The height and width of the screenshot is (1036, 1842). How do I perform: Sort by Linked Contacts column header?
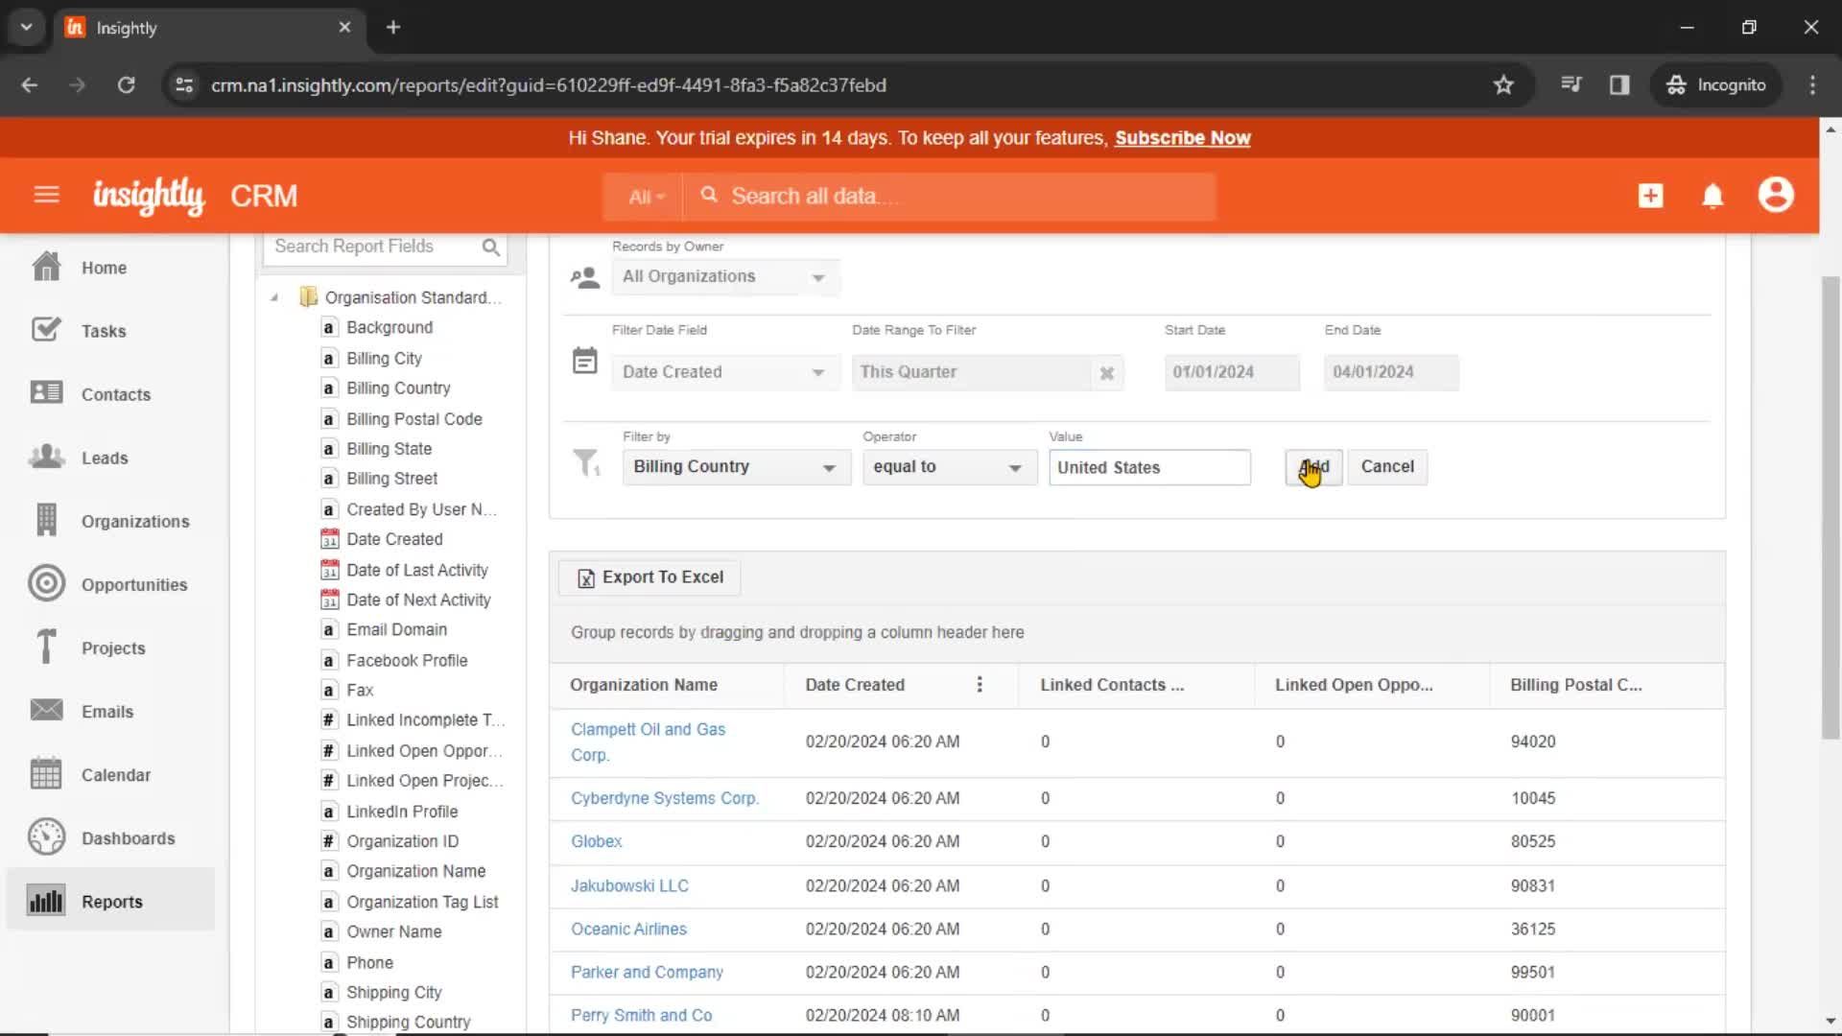(1112, 685)
